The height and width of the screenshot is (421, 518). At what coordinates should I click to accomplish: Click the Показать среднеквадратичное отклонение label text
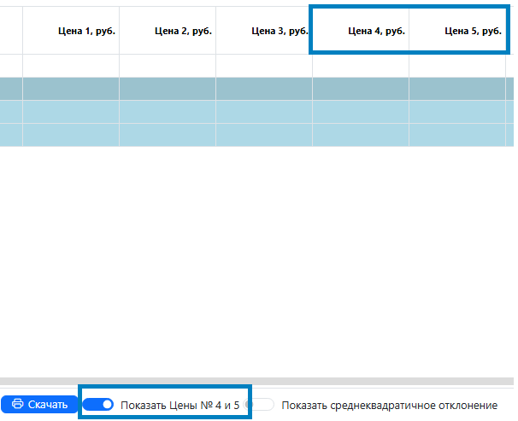point(389,405)
